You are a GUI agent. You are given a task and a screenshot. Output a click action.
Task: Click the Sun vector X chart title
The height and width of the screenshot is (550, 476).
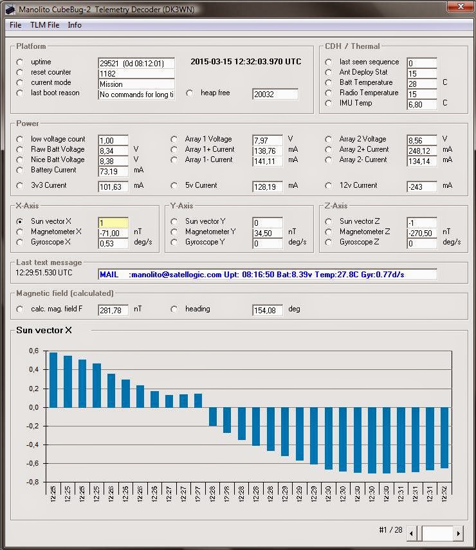(x=44, y=331)
